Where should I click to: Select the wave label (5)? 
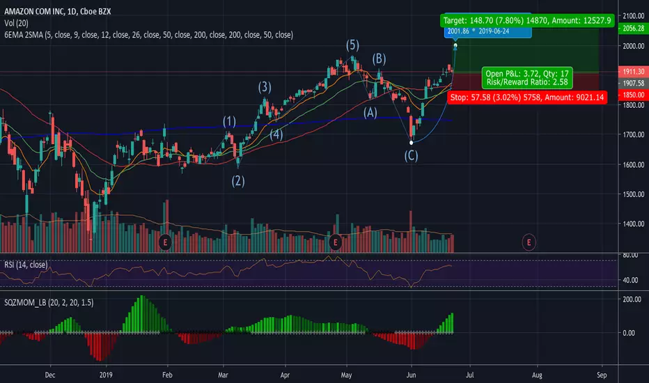[352, 45]
